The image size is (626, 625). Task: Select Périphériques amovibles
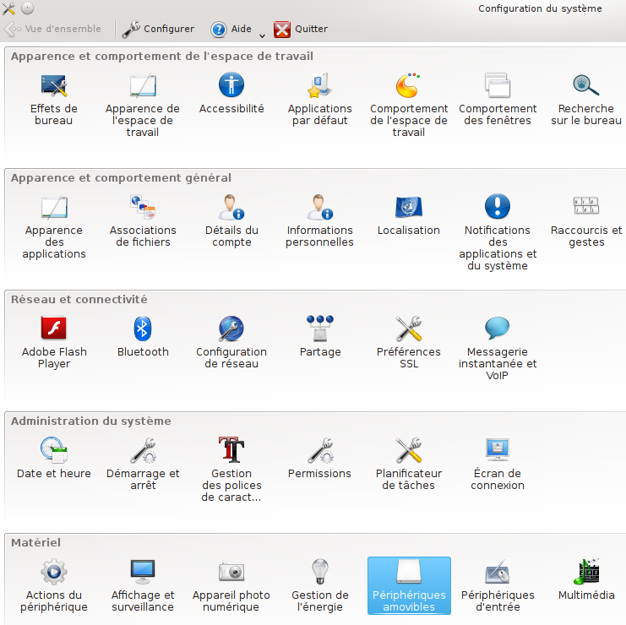tap(409, 585)
